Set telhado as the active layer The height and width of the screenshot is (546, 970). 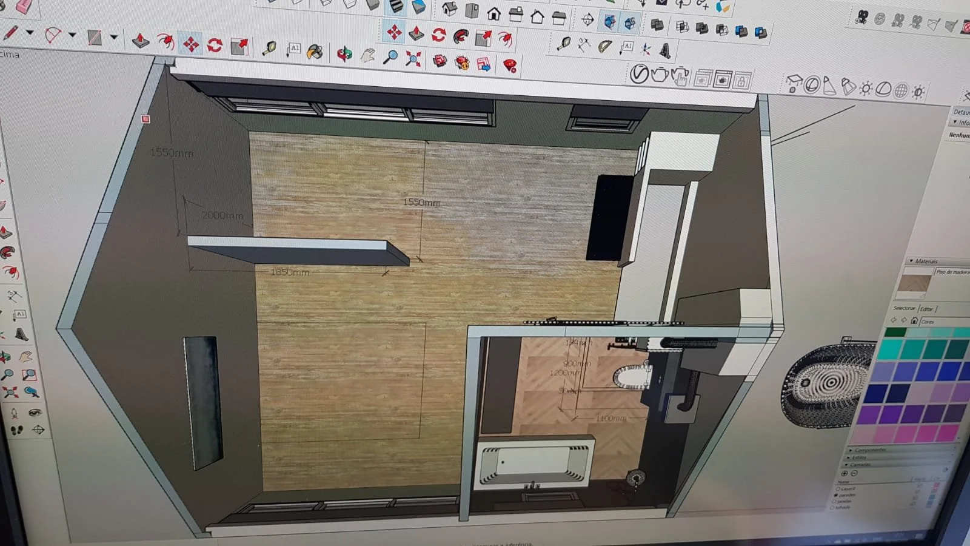point(833,508)
